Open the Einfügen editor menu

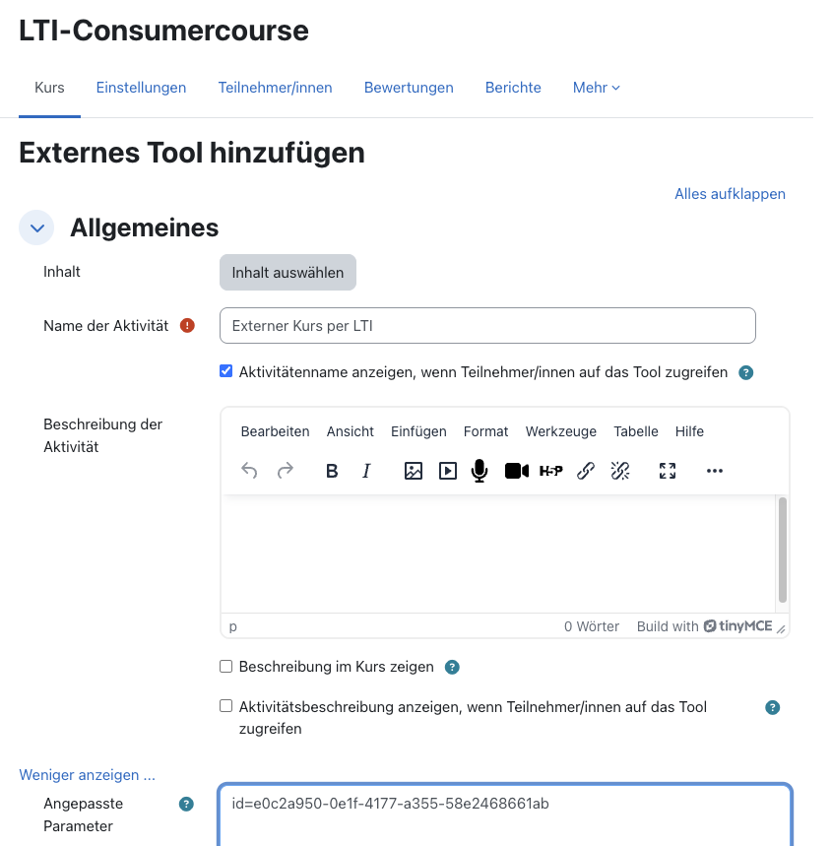coord(418,431)
